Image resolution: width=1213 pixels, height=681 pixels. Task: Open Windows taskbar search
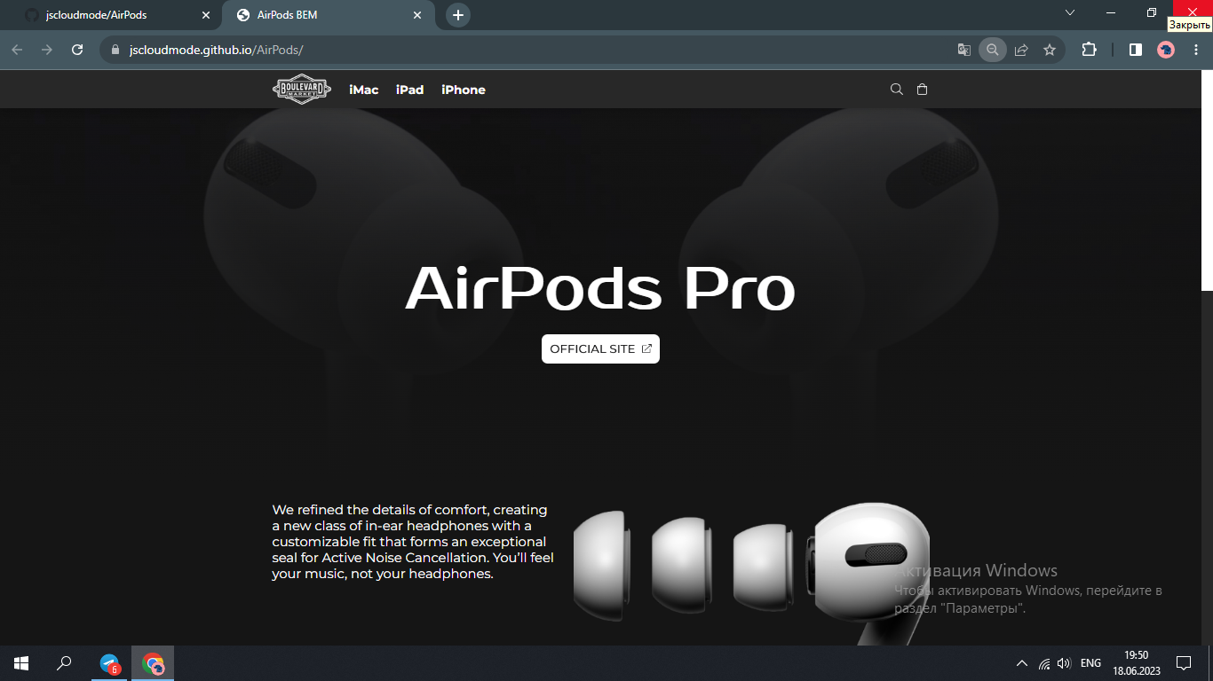coord(64,662)
